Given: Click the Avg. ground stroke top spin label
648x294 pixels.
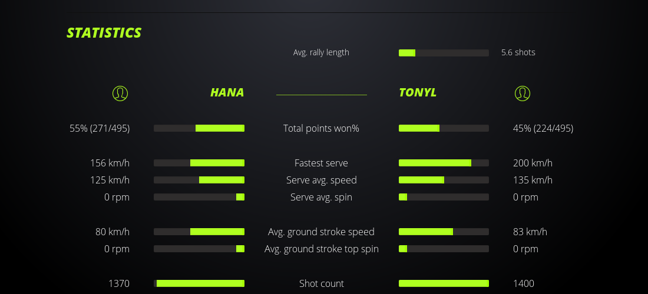Looking at the screenshot, I should [x=321, y=249].
